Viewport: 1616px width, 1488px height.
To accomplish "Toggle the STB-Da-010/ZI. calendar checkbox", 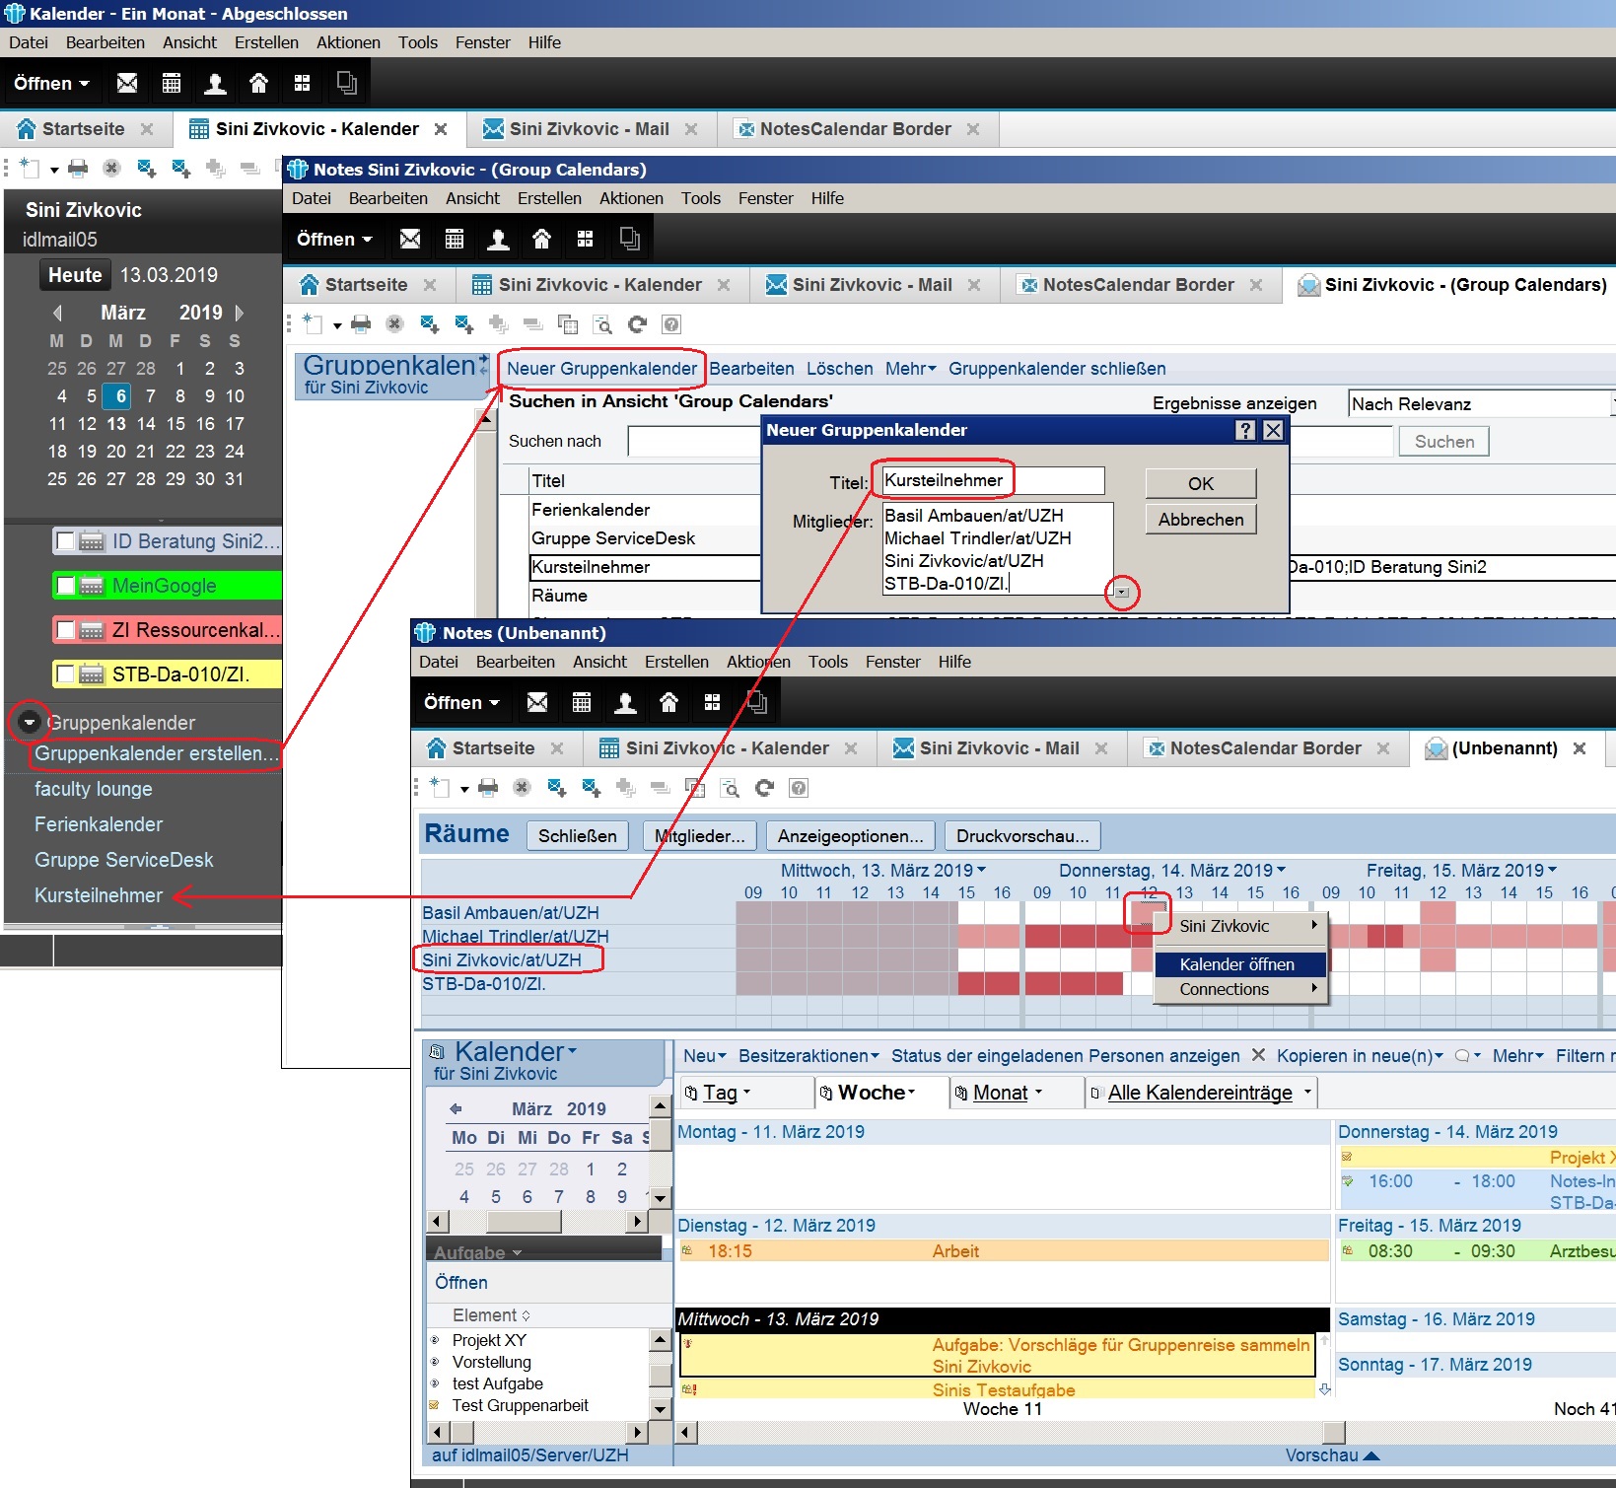I will pos(66,674).
